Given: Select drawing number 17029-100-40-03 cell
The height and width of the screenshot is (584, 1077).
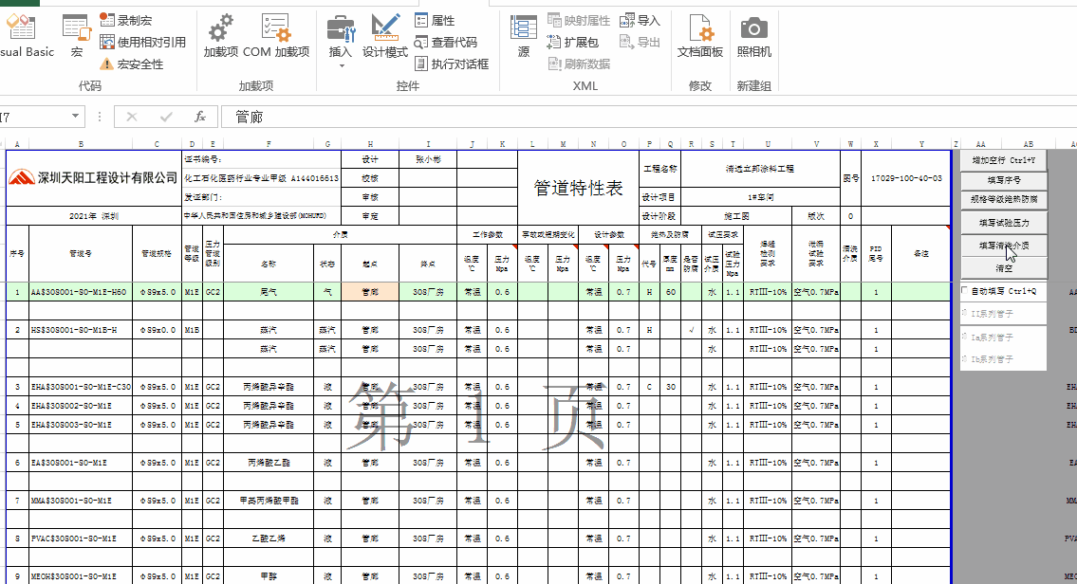Looking at the screenshot, I should point(906,178).
